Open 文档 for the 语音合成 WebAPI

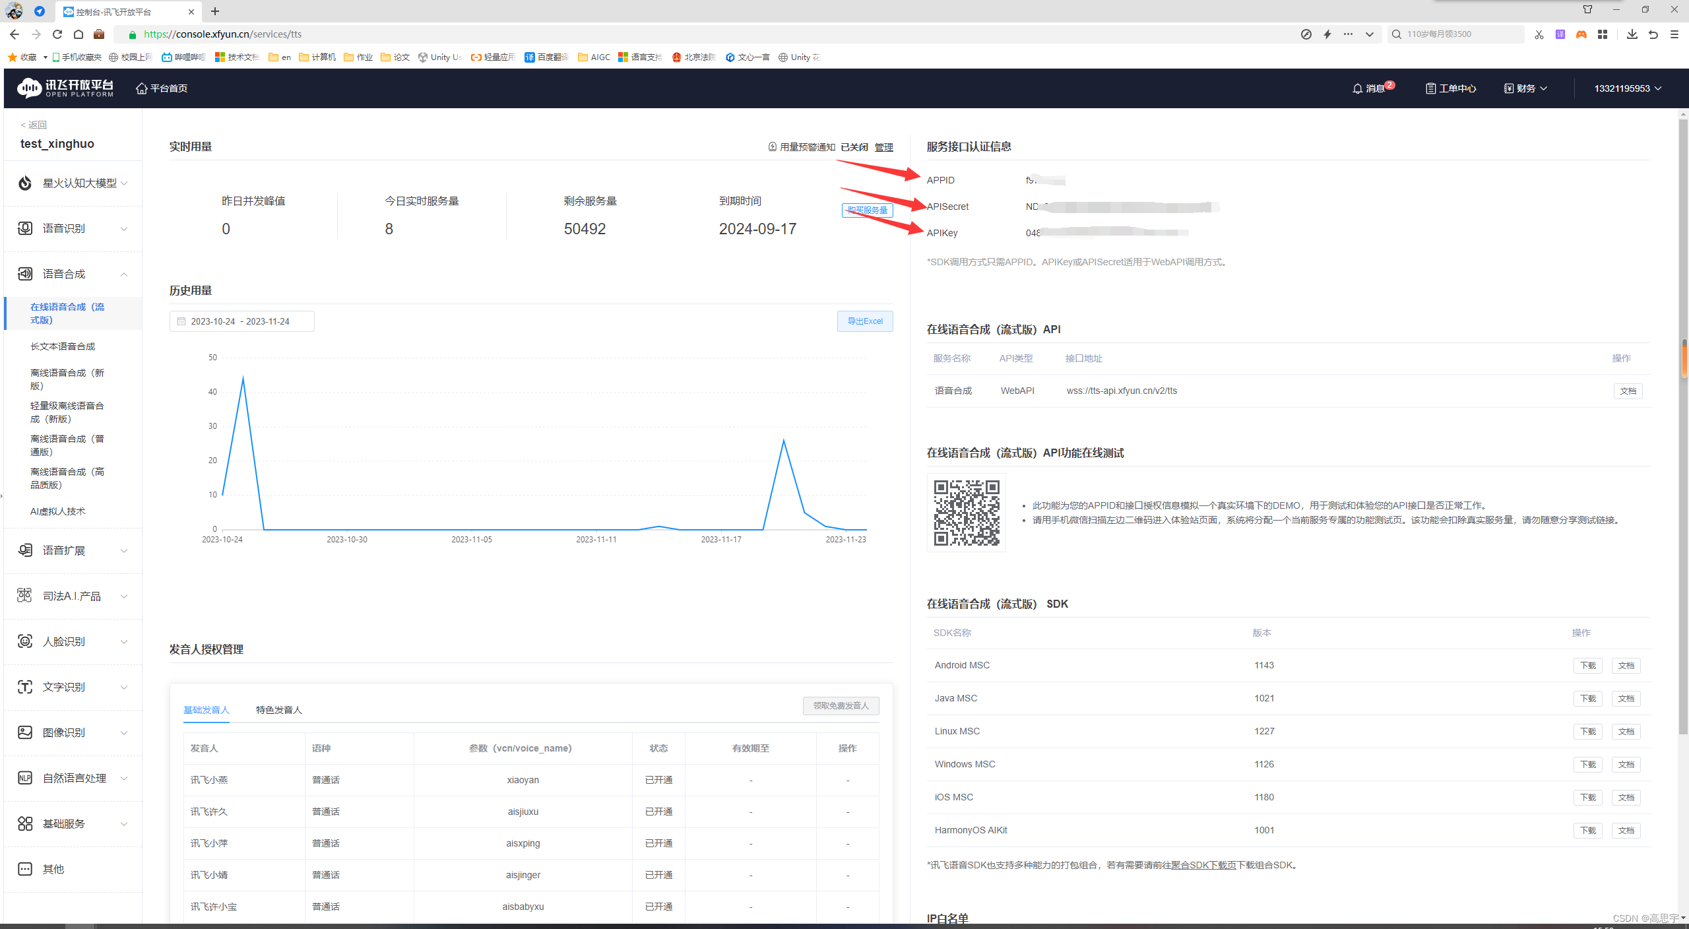click(1628, 391)
